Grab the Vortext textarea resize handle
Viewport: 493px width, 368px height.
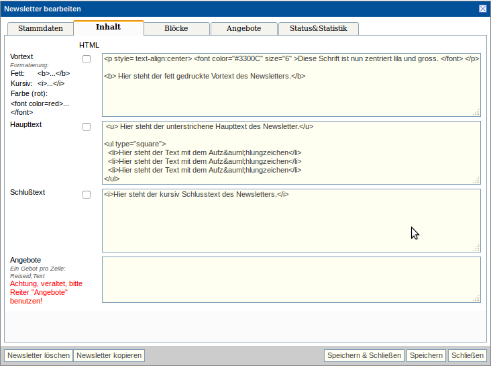coord(476,112)
